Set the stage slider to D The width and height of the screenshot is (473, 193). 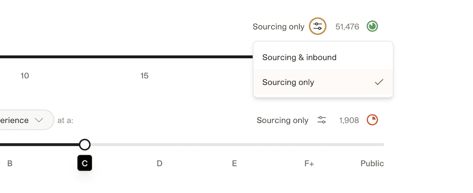click(x=159, y=163)
